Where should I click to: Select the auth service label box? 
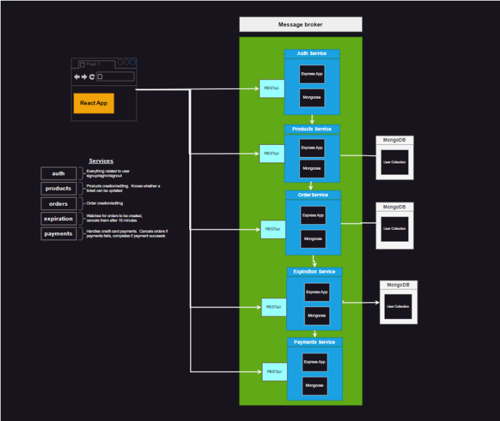[x=58, y=173]
